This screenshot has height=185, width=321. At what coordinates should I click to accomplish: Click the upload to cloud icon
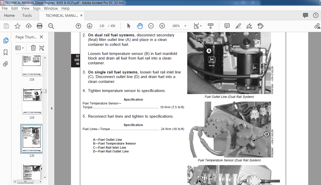coord(28,26)
